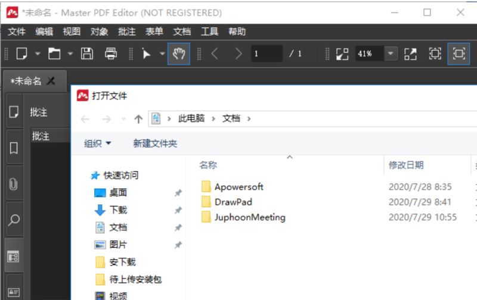Viewport: 477px width, 300px height.
Task: Open the zoom percentage dropdown arrow
Action: [x=391, y=54]
